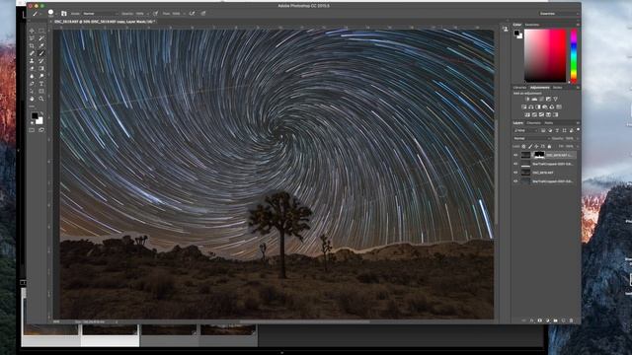The height and width of the screenshot is (355, 632).
Task: Switch to the Channels tab
Action: point(533,122)
